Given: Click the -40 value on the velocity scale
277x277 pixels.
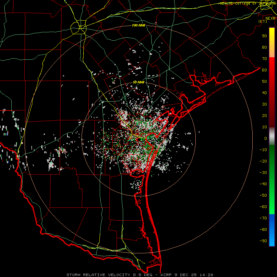Looking at the screenshot, I should point(263,184).
